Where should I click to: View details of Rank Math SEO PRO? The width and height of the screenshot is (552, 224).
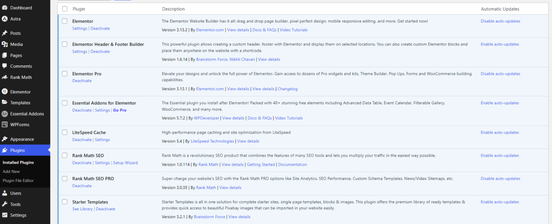pos(230,188)
